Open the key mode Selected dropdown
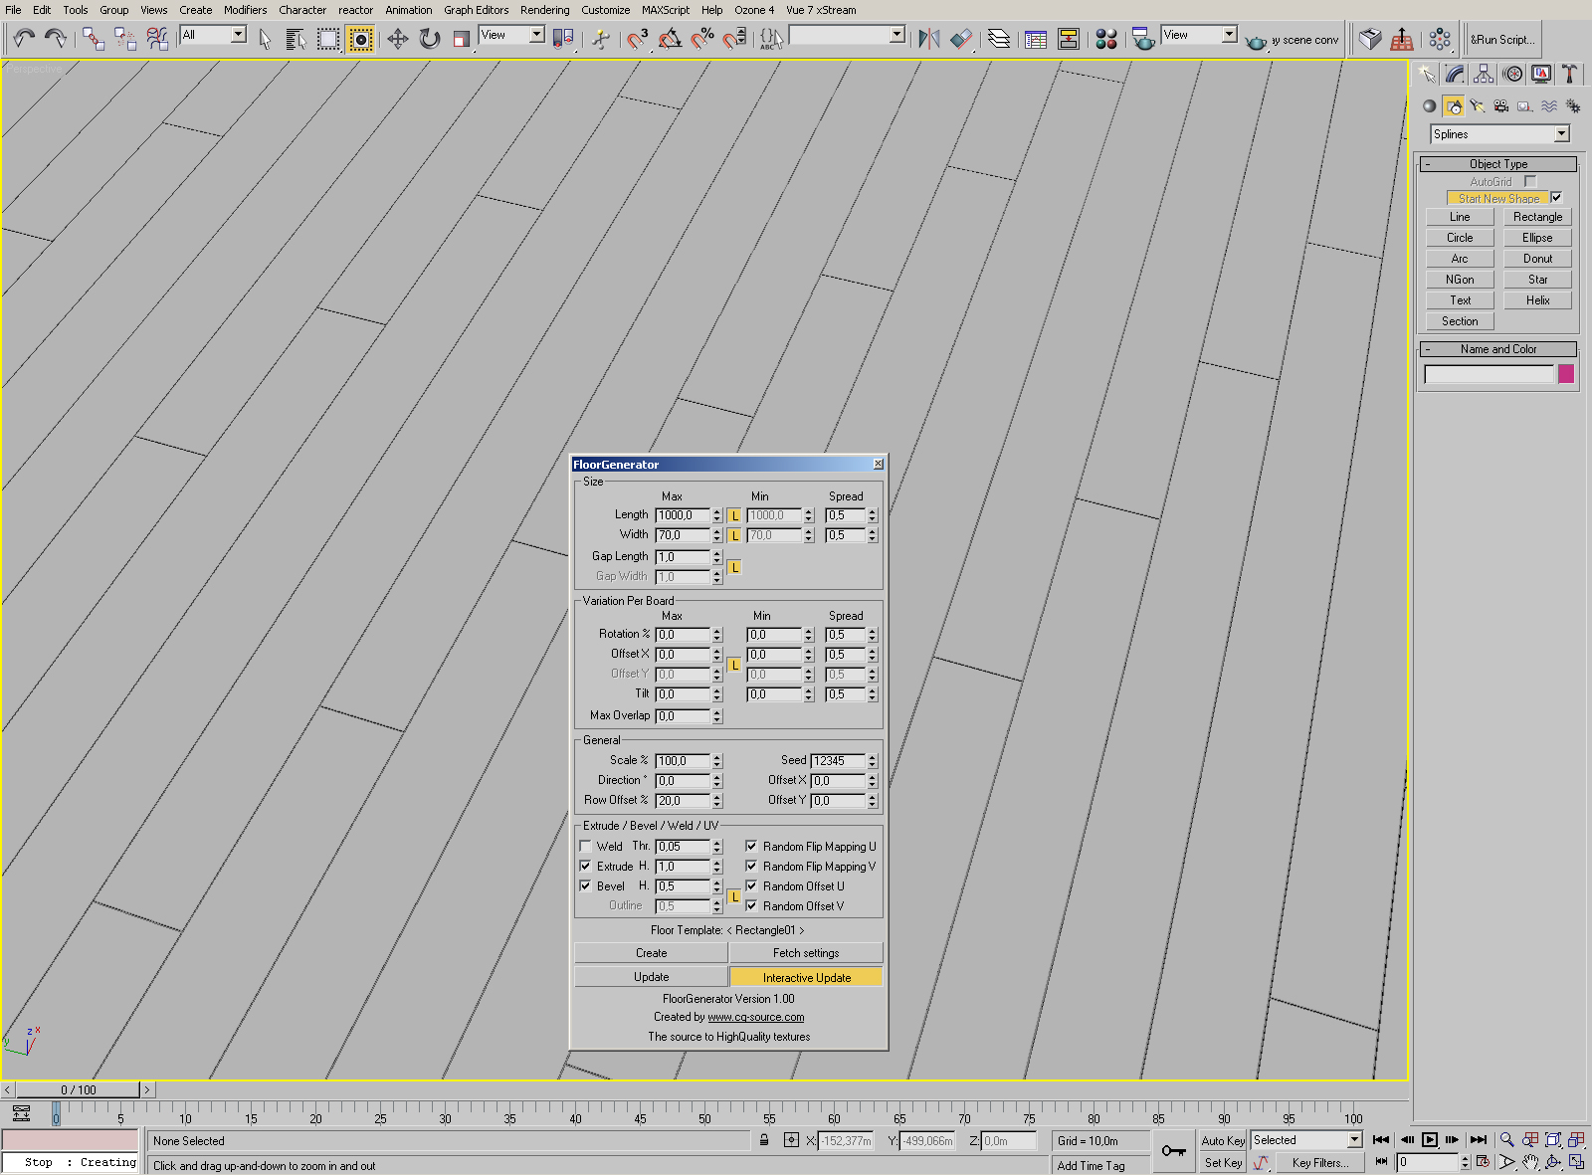The image size is (1592, 1176). [x=1306, y=1140]
